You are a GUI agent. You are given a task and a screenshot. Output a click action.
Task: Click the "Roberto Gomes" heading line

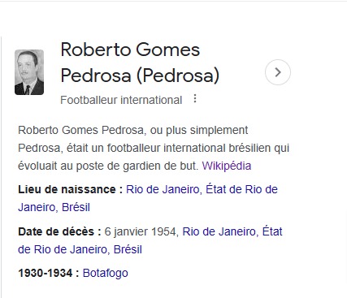point(130,50)
